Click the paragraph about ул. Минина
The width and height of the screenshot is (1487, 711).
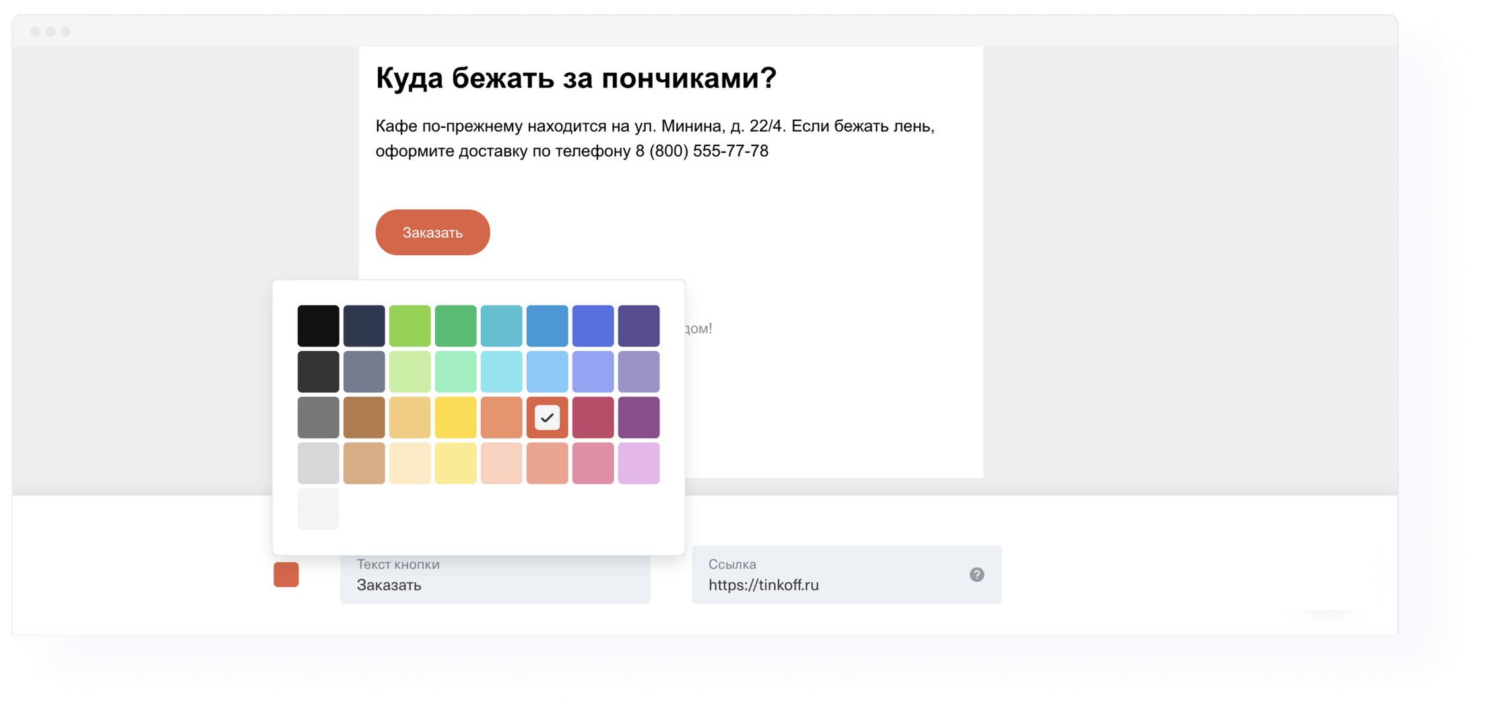pos(655,138)
